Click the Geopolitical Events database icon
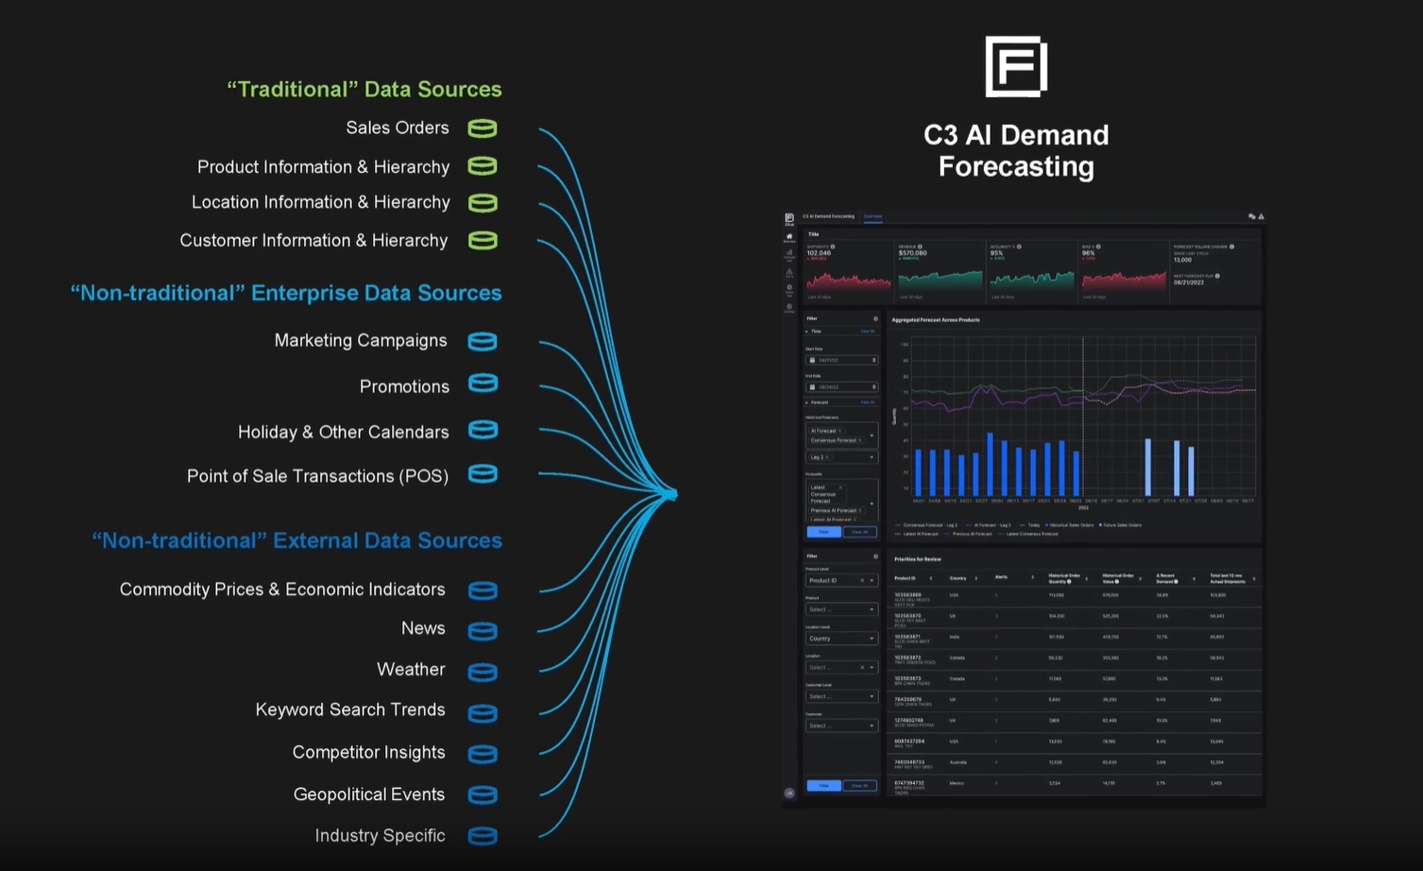1423x871 pixels. point(483,794)
